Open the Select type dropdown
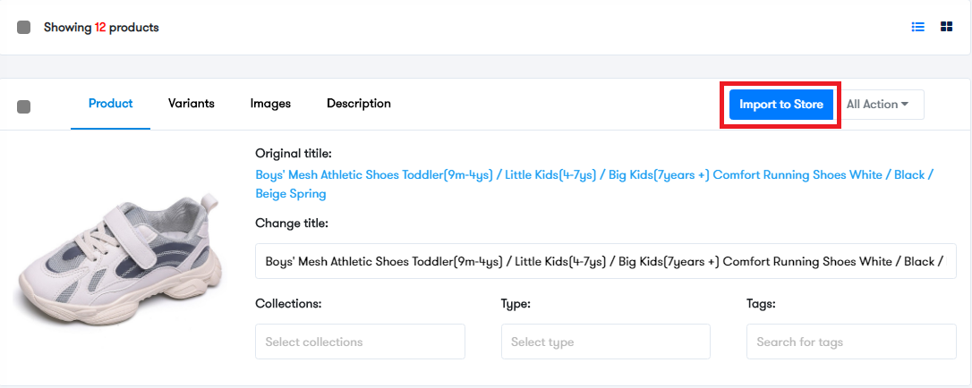The height and width of the screenshot is (388, 972). point(606,342)
